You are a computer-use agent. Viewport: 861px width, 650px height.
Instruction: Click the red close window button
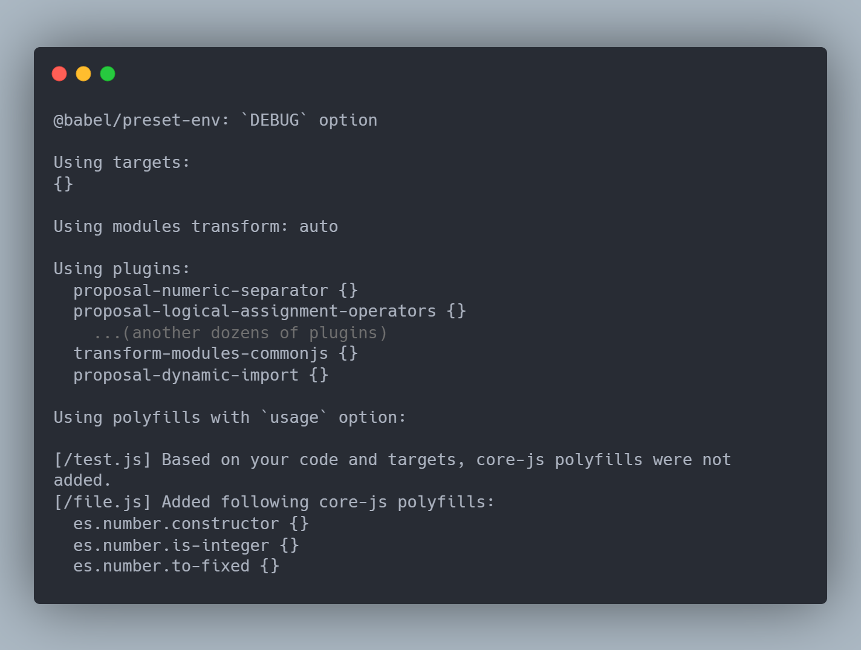click(x=59, y=74)
